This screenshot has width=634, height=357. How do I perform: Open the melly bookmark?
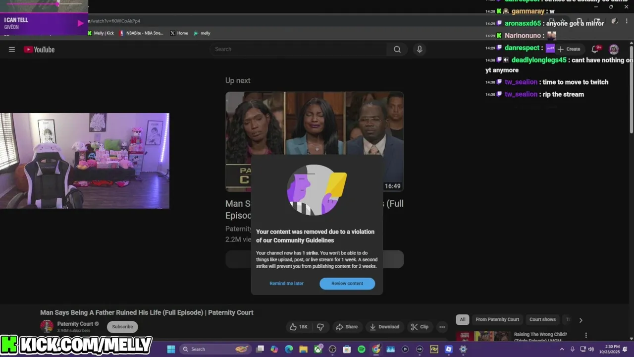pyautogui.click(x=202, y=33)
